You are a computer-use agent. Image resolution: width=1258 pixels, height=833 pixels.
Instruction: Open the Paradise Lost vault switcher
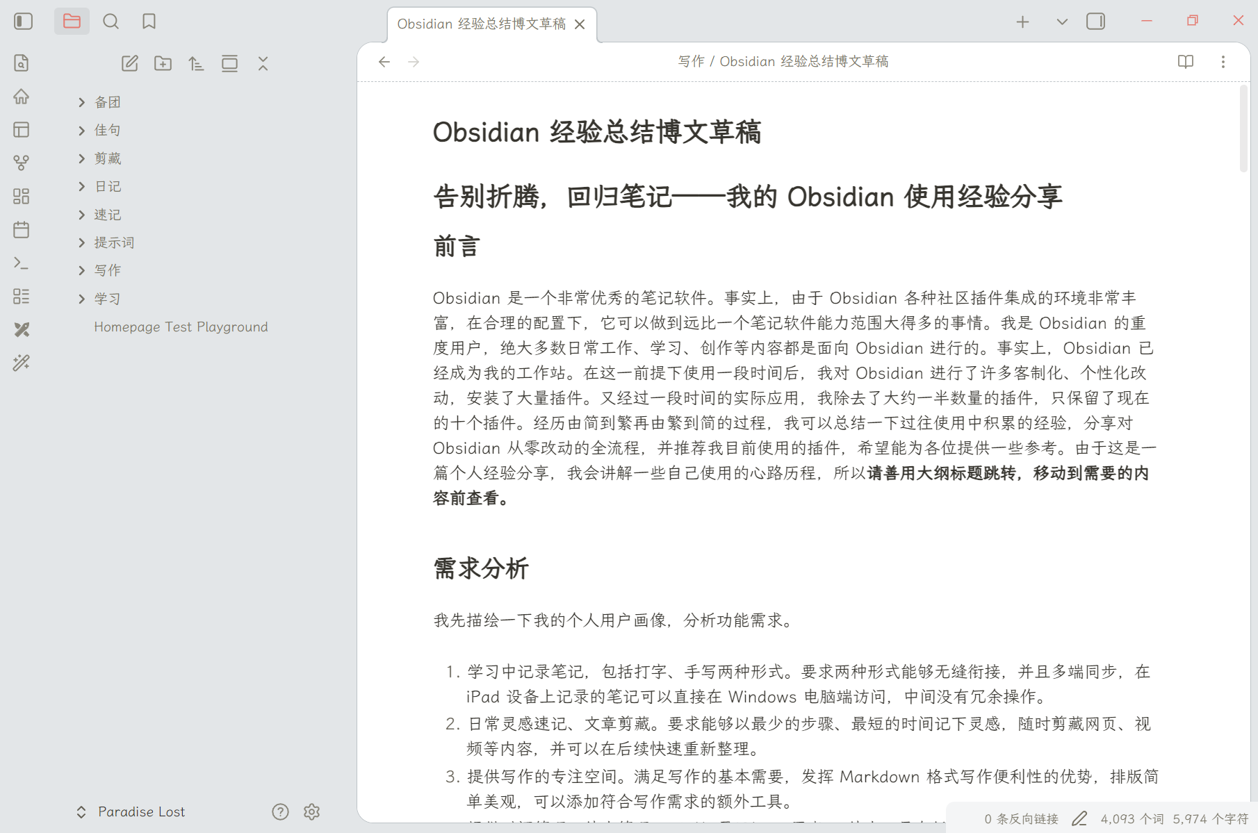coord(131,811)
